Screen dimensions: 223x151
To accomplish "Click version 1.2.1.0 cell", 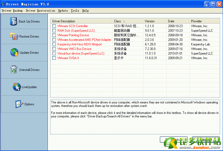I will [x=149, y=26].
